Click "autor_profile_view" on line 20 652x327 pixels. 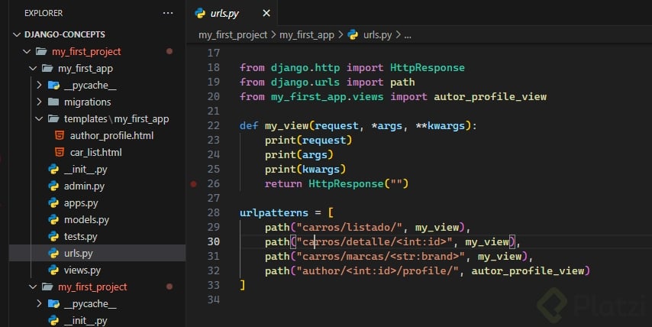[490, 96]
